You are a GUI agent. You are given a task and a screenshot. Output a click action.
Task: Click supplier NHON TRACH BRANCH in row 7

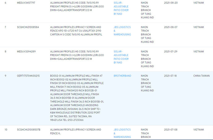(147, 35)
